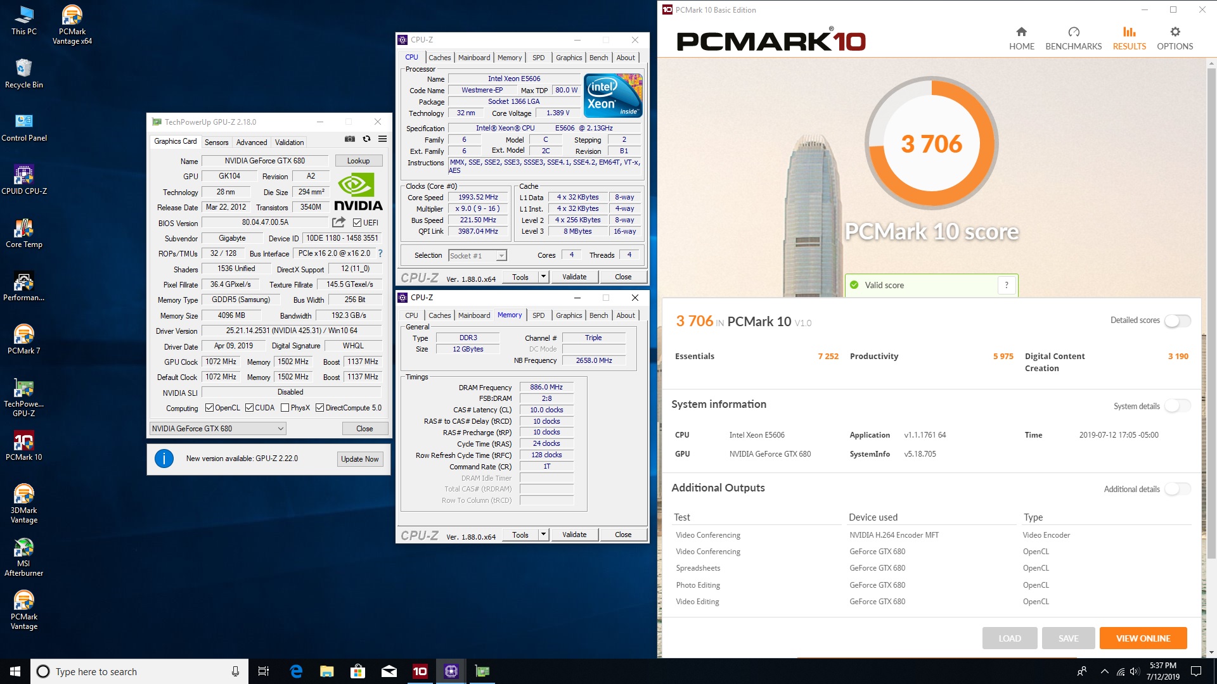Viewport: 1217px width, 684px height.
Task: Click the PCMark 10 LOAD button
Action: coord(1010,638)
